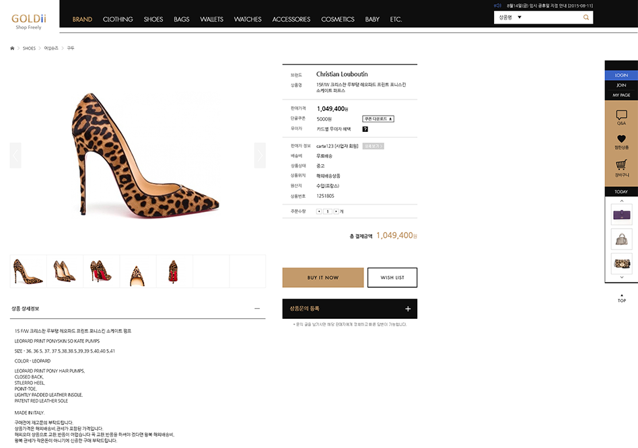The height and width of the screenshot is (448, 638).
Task: Click the WISH LIST button
Action: point(392,278)
